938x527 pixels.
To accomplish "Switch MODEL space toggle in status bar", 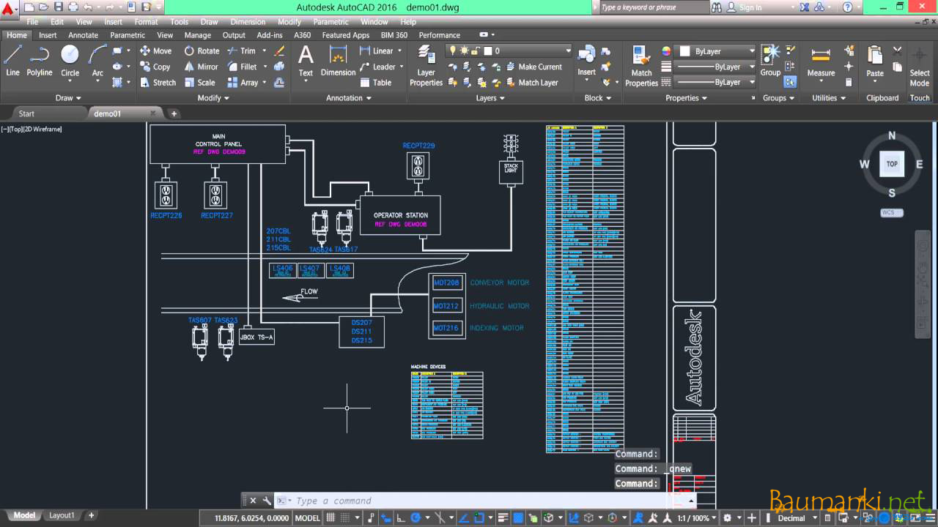I will (x=307, y=518).
